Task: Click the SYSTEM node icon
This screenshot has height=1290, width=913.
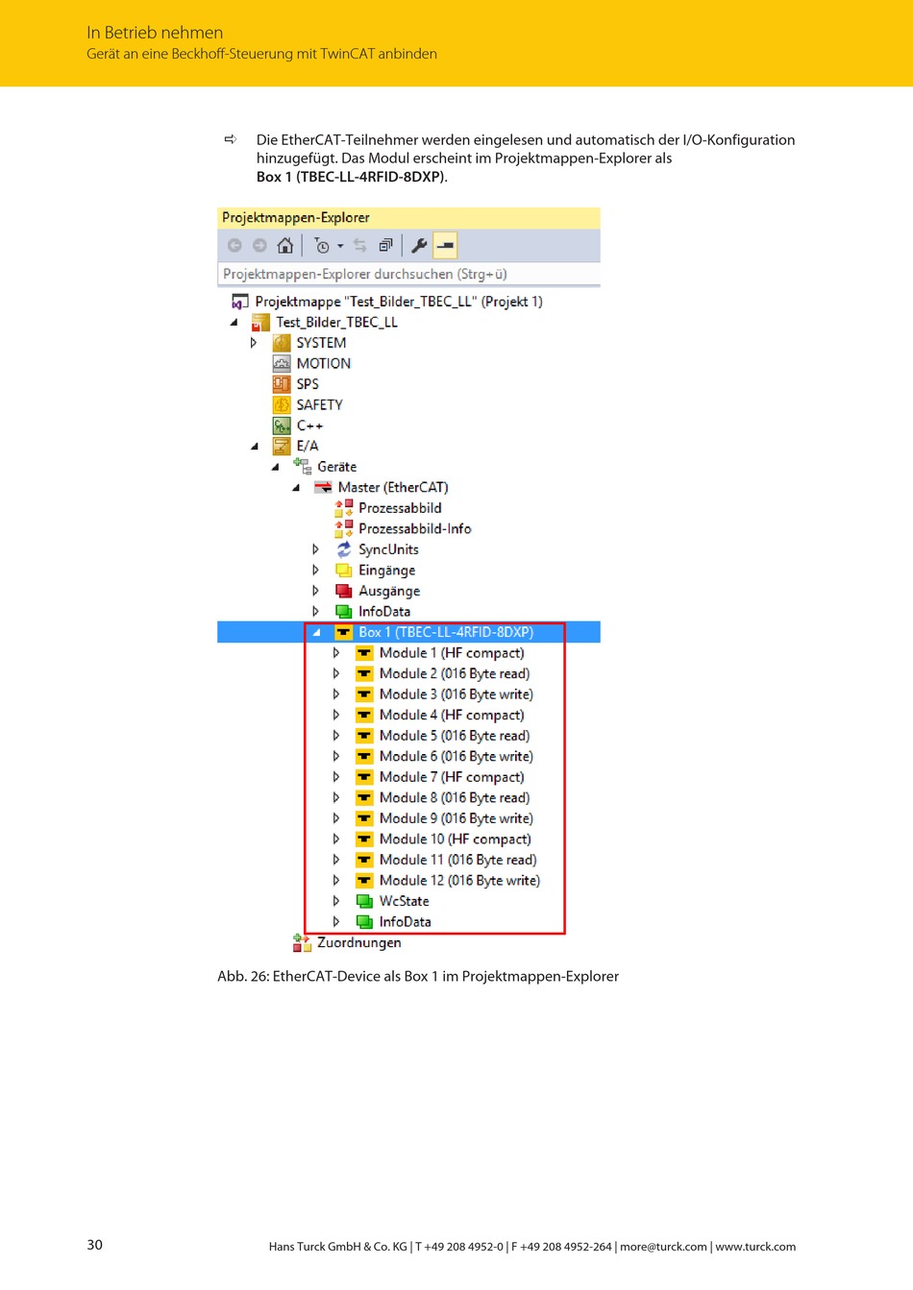Action: point(282,343)
